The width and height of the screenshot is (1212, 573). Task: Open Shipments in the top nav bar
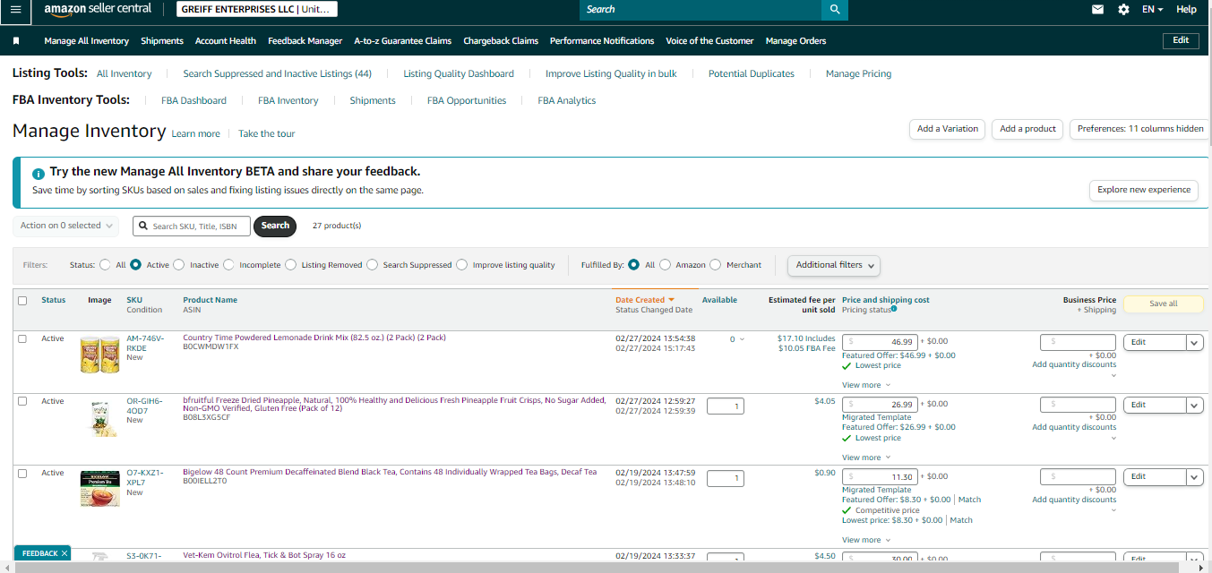(162, 41)
